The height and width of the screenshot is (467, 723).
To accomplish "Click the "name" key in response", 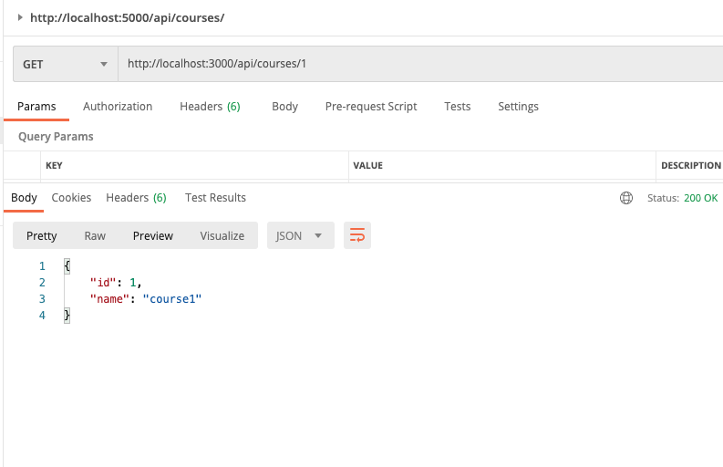I will coord(109,299).
